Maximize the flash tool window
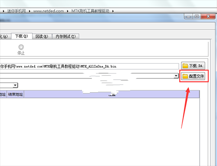The width and height of the screenshot is (217, 166). 197,16
